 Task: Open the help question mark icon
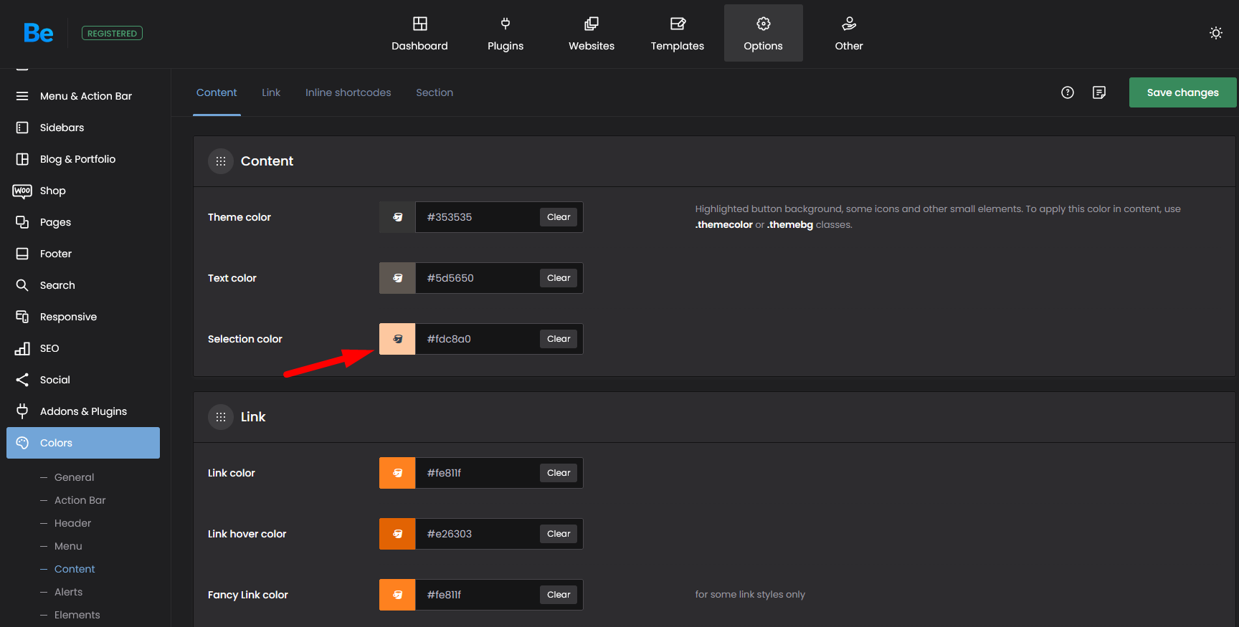coord(1068,92)
